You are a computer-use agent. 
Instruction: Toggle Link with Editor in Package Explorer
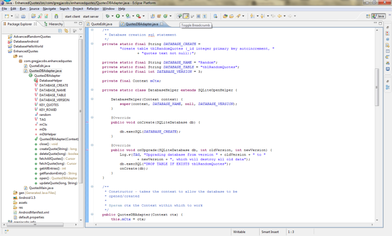point(66,31)
